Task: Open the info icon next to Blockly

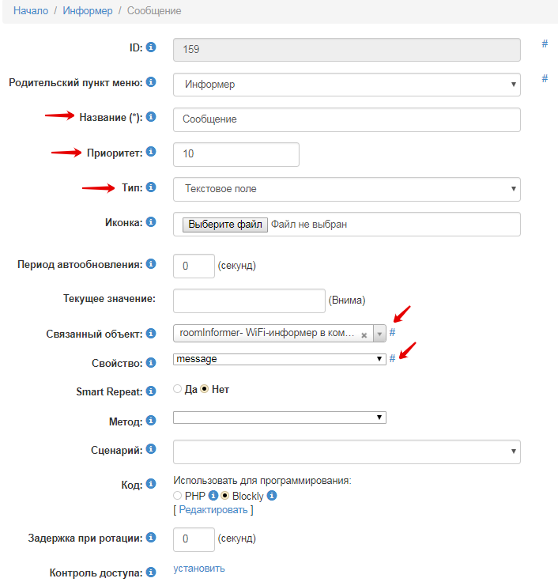Action: 272,496
